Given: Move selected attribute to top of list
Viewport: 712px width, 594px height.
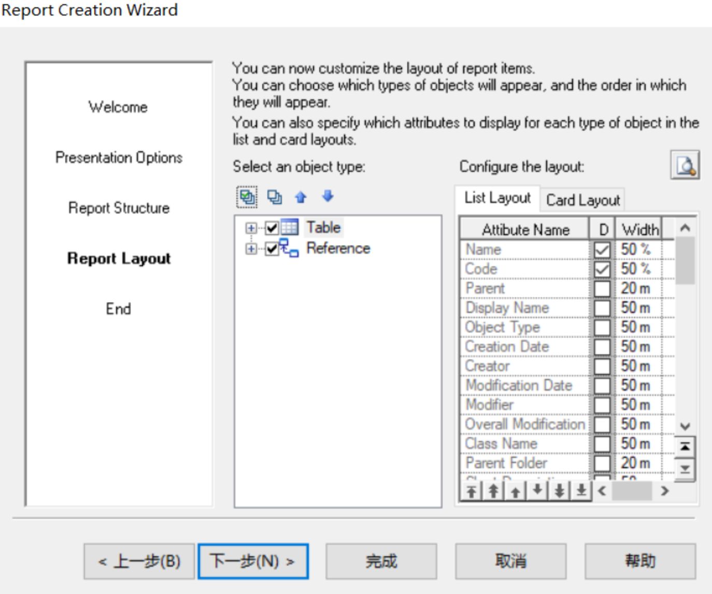Looking at the screenshot, I should point(472,492).
